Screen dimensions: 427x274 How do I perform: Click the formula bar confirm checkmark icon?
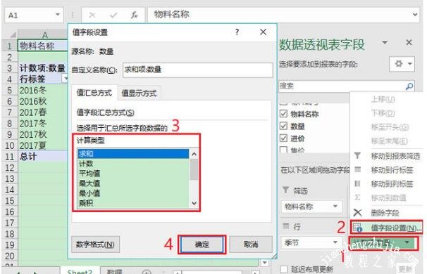click(113, 15)
